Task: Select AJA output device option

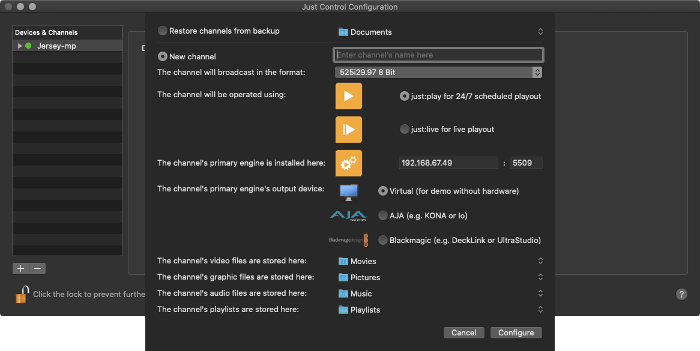Action: (382, 215)
